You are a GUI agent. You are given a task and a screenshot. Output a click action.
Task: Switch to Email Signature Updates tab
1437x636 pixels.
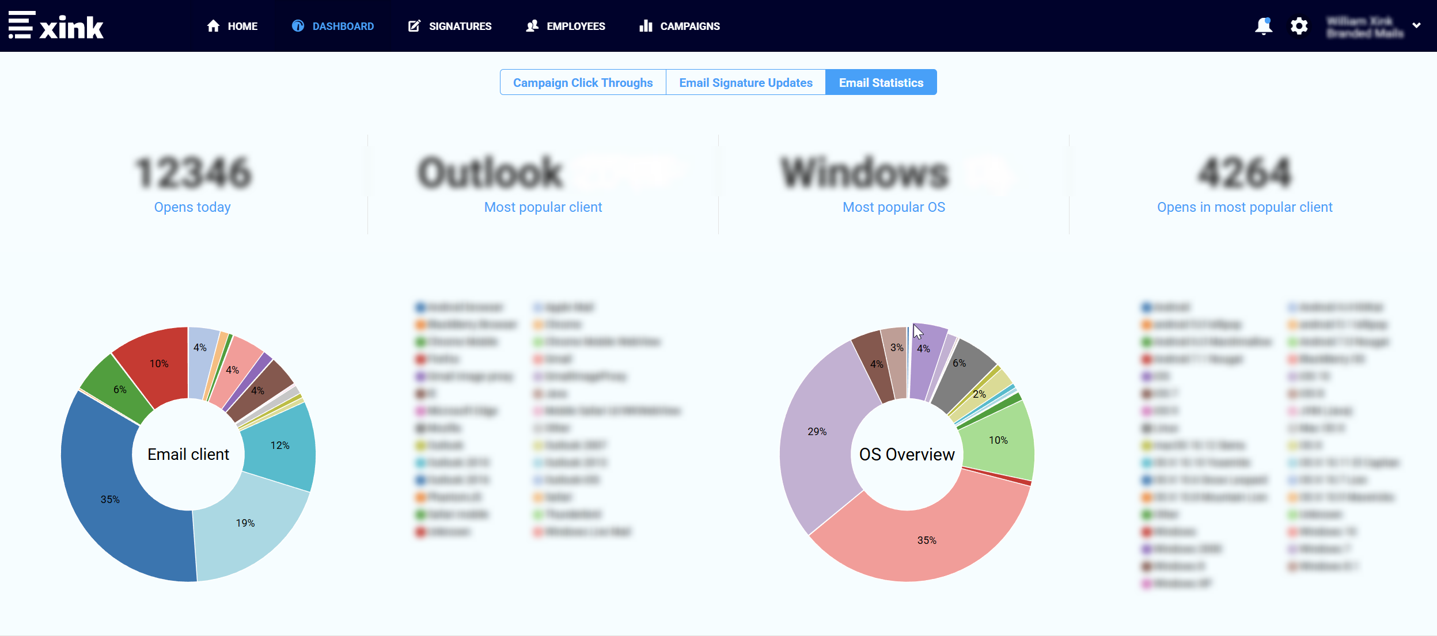pyautogui.click(x=745, y=82)
